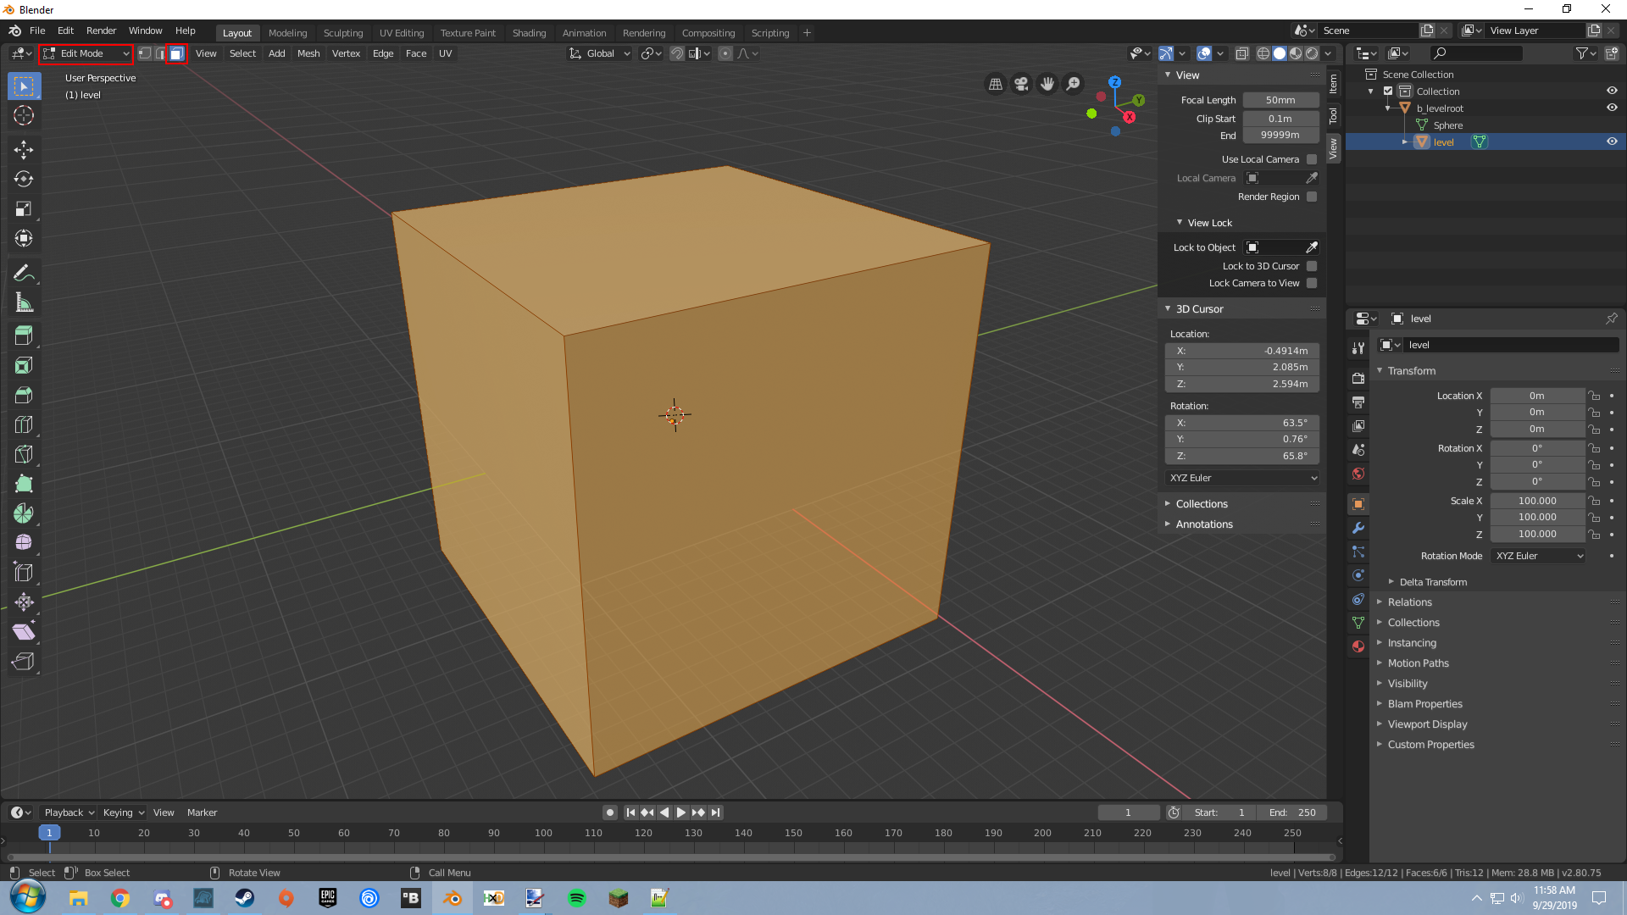Select the Measure tool
The height and width of the screenshot is (915, 1627).
pos(23,302)
